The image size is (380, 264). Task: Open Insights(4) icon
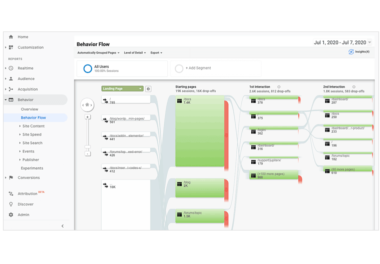(351, 52)
